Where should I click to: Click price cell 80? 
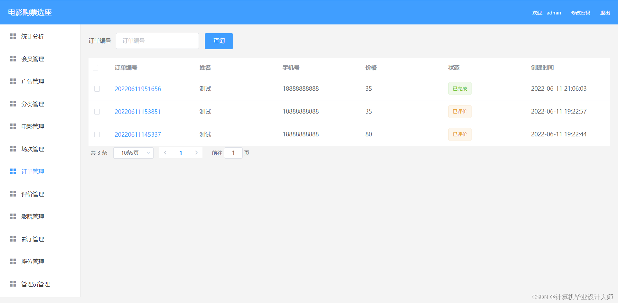point(369,134)
